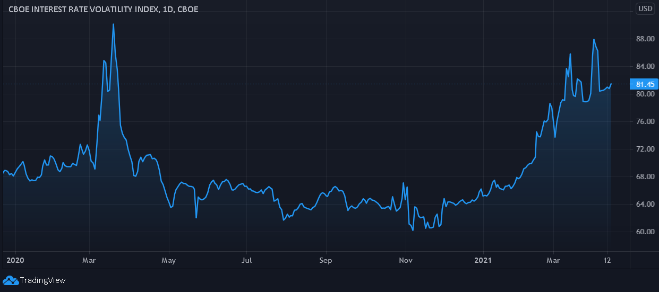Click the 60.00 price axis label
The width and height of the screenshot is (659, 292).
(x=644, y=232)
